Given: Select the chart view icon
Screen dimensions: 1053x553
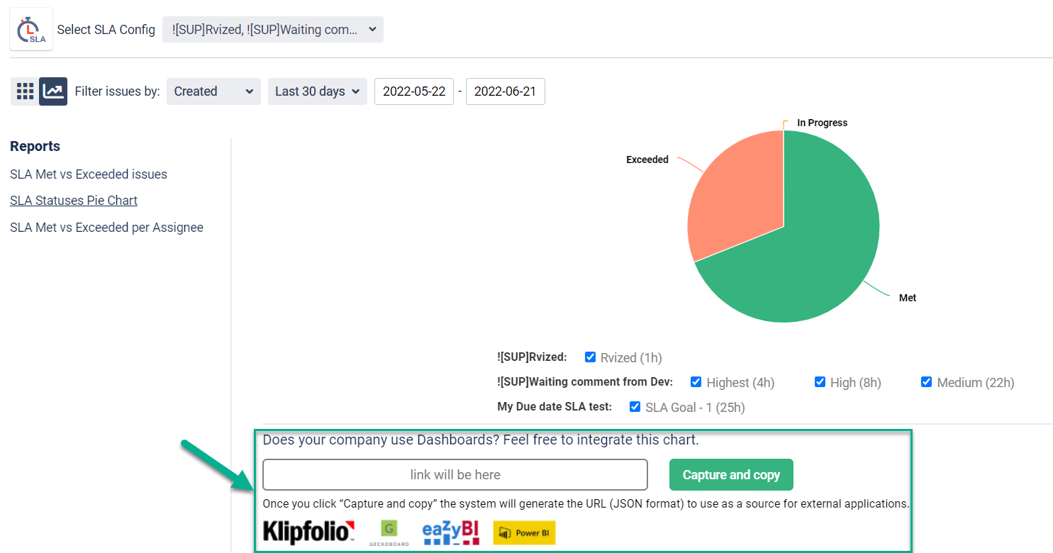Looking at the screenshot, I should pos(53,91).
